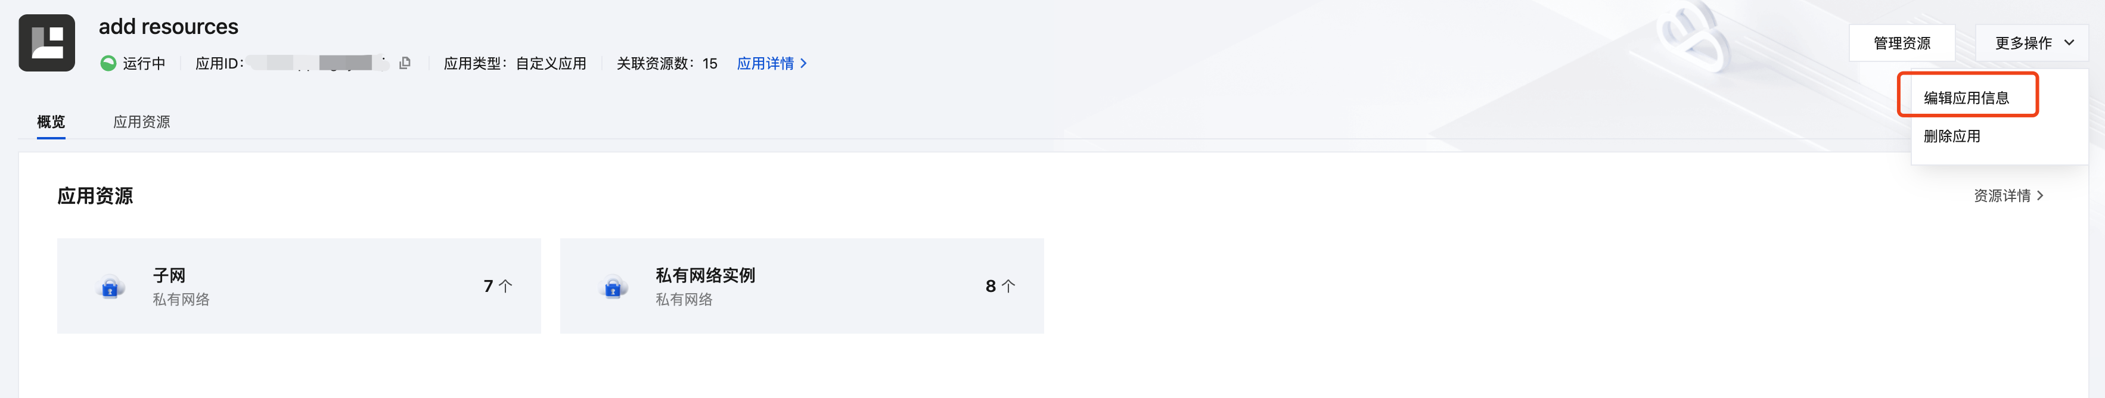The height and width of the screenshot is (398, 2105).
Task: Click the 子网 cloud lock icon
Action: click(110, 287)
